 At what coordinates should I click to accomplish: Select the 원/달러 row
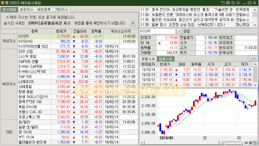tap(78, 122)
